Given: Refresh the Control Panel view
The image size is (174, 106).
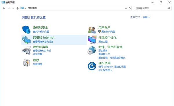Looking at the screenshot, I should [x=130, y=8].
